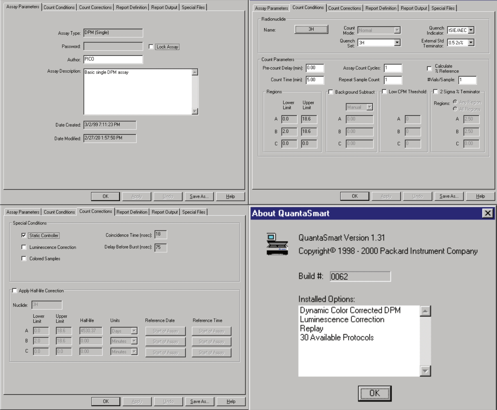Screen dimensions: 497x410
Task: Click OK below the Apply Half-life Correction group
Action: pos(106,401)
